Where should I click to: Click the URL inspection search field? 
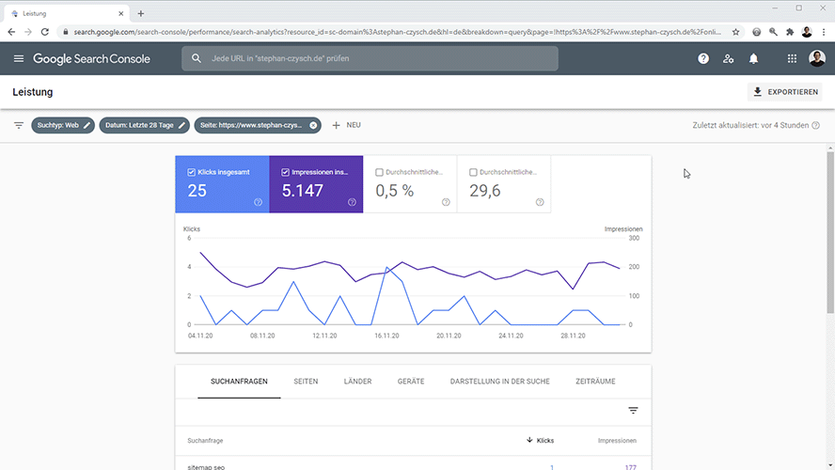370,58
